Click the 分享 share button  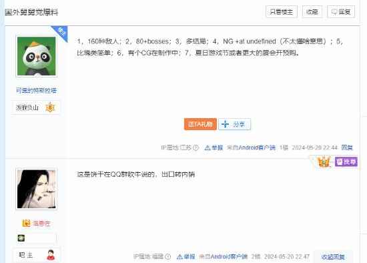(x=234, y=124)
